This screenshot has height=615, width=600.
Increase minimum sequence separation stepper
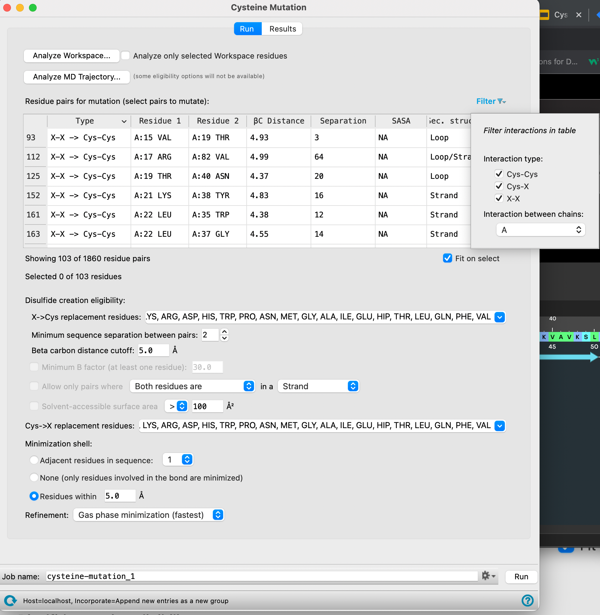point(224,332)
